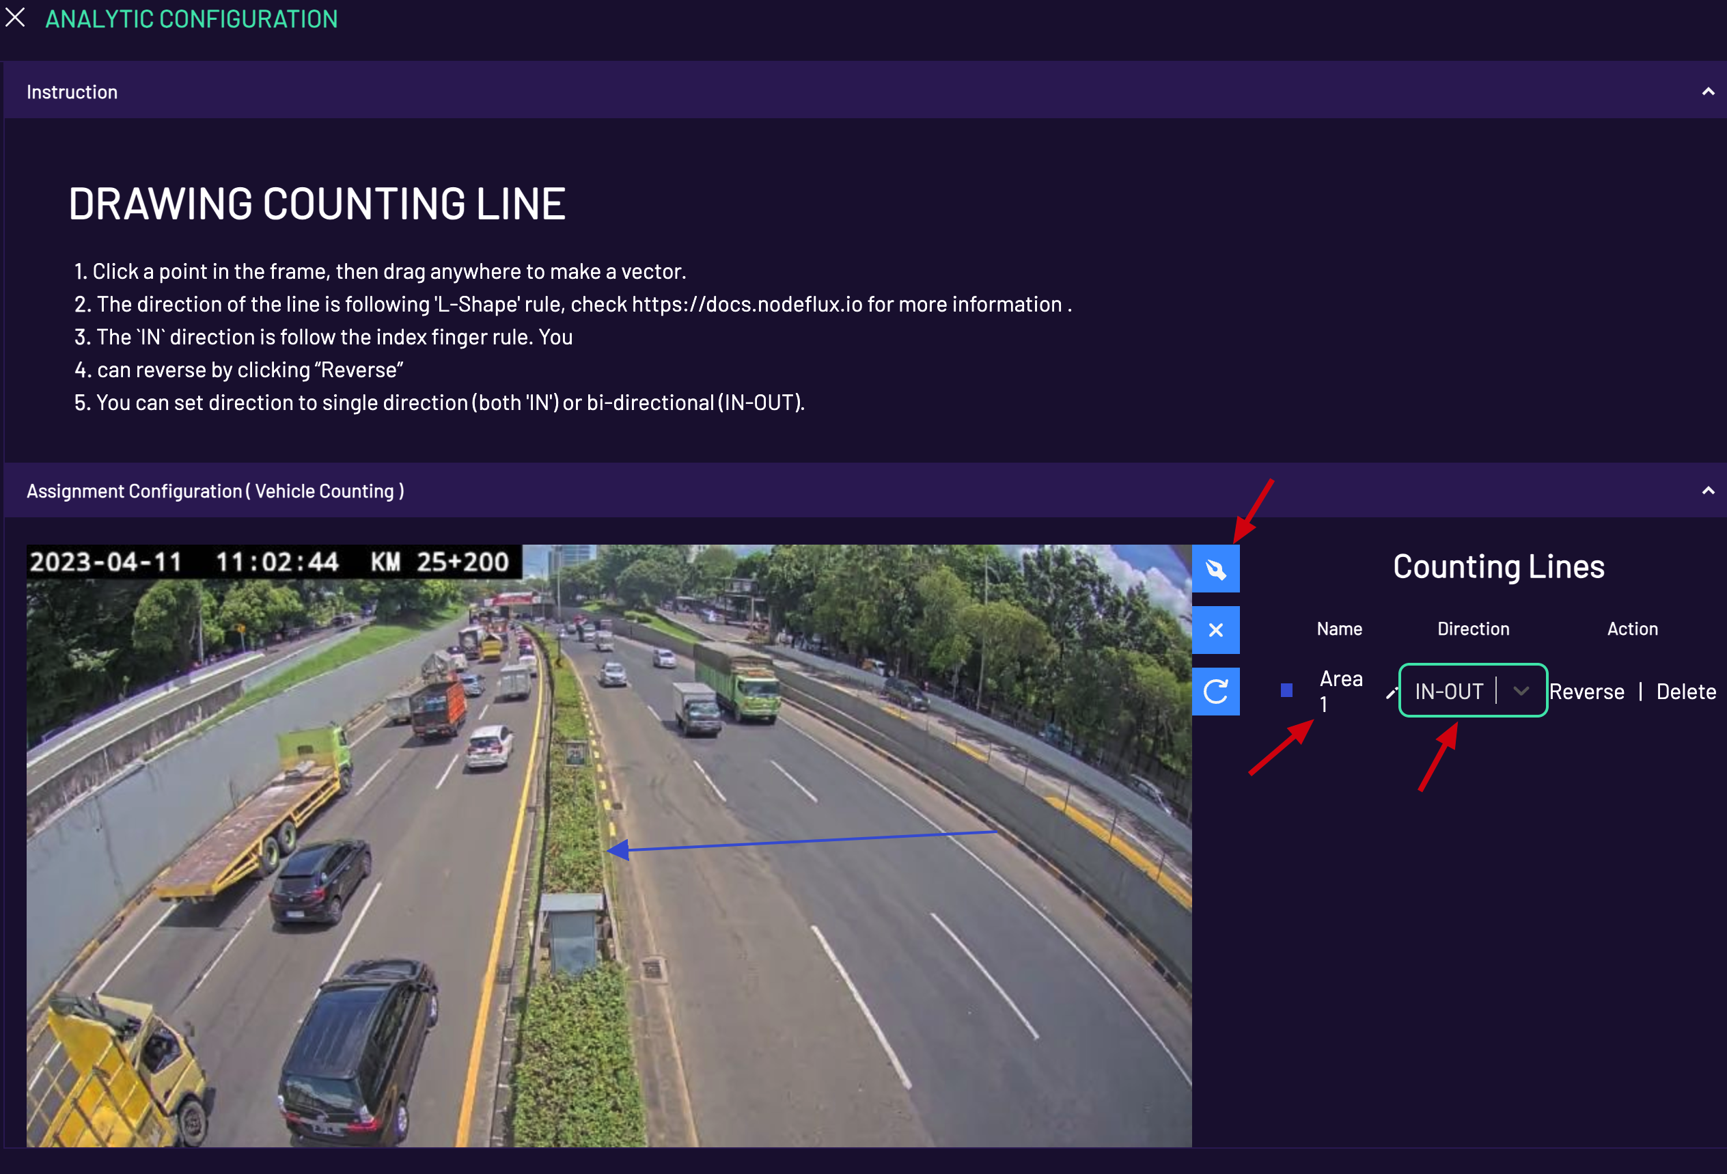Screen dimensions: 1727x1174
Task: Click the blue refresh reset button
Action: point(1215,692)
